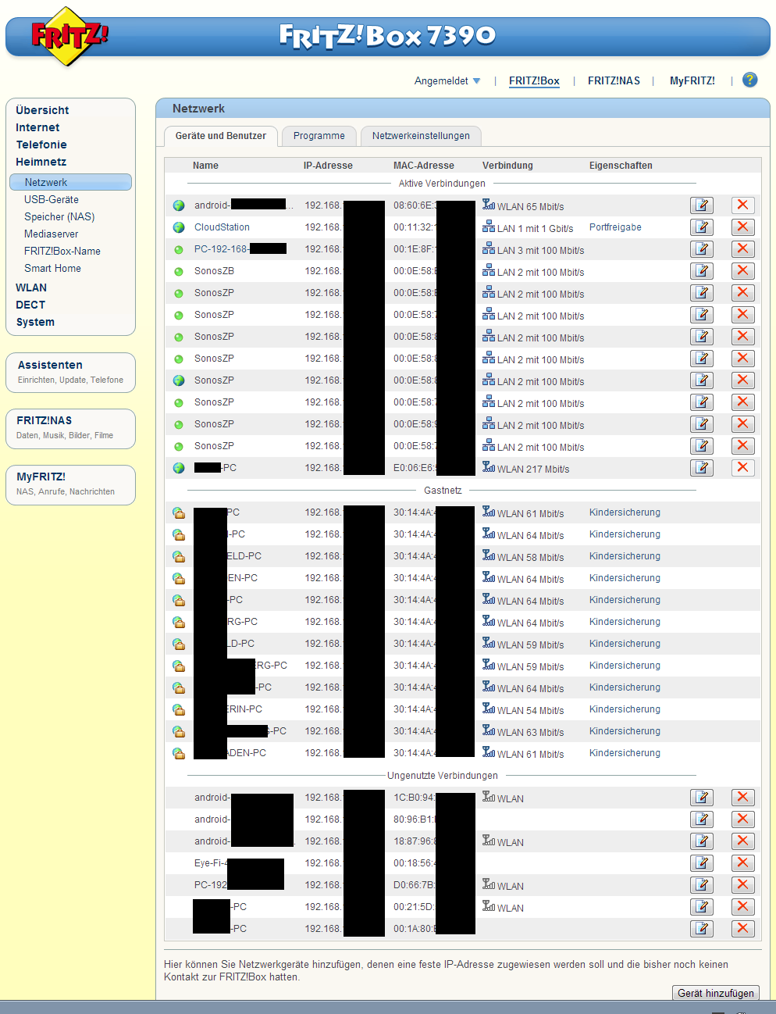Edit the Eye-Fi entry using its pencil icon
Screen dimensions: 776x1014
click(701, 863)
